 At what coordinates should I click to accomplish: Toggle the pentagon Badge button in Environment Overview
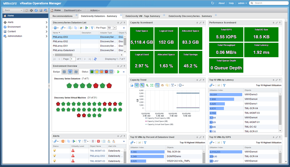pyautogui.click(x=70, y=72)
